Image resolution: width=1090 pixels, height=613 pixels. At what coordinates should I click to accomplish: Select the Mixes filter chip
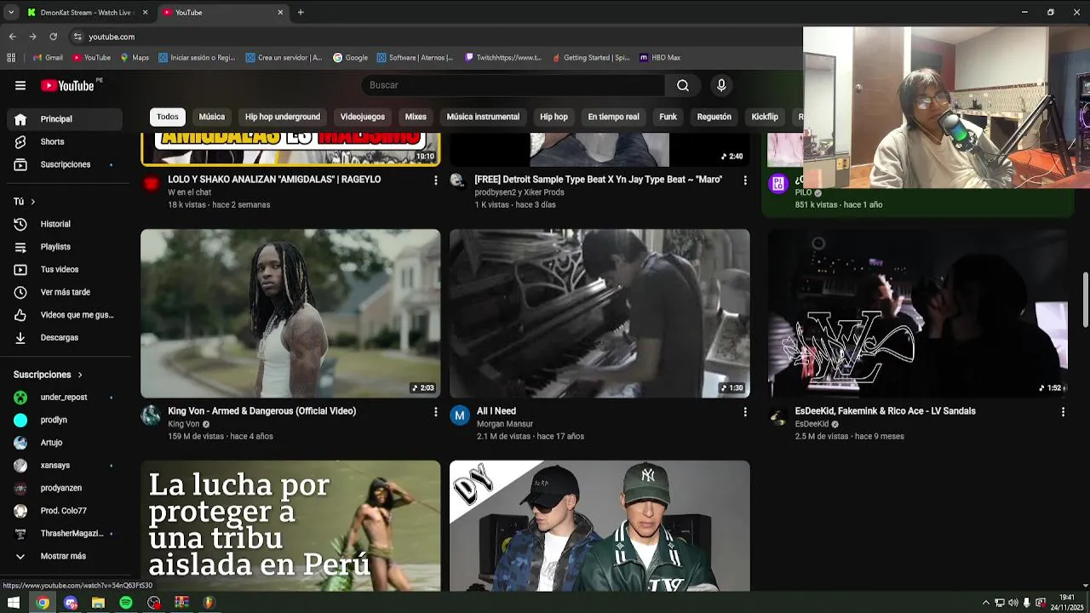click(416, 117)
